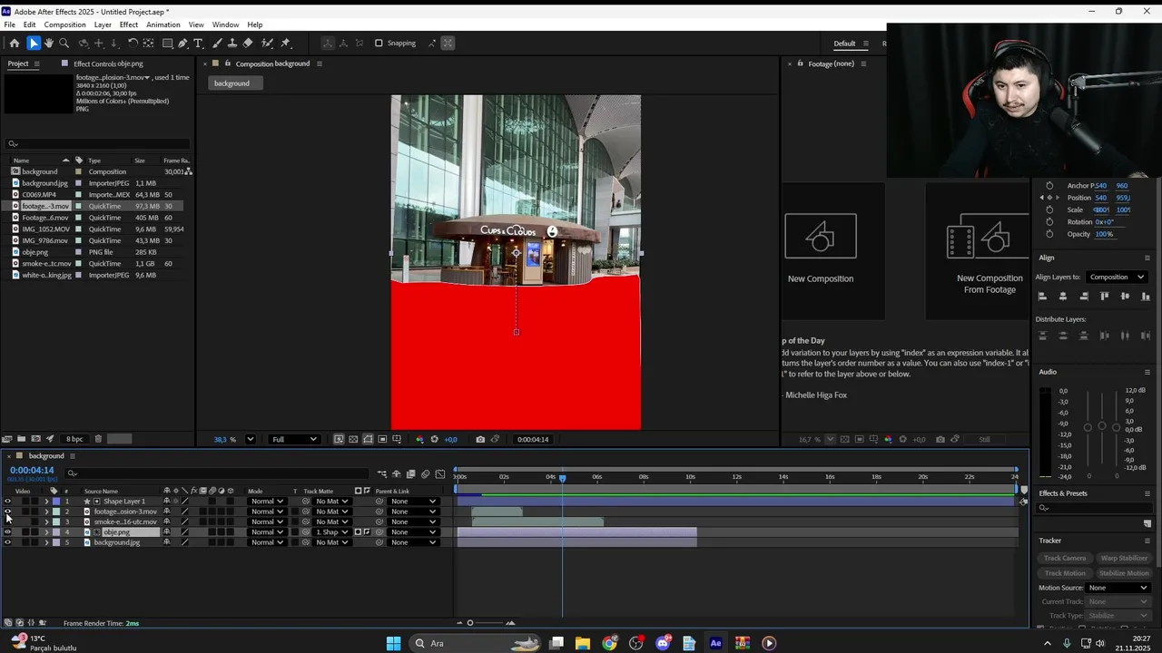The image size is (1162, 653).
Task: Create new folder in Project panel
Action: click(22, 439)
